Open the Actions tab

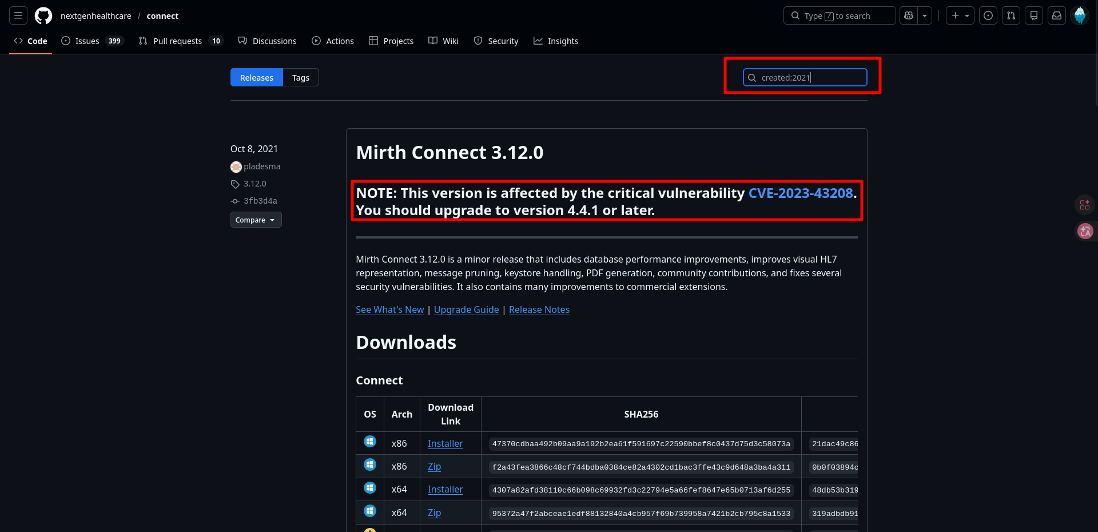[333, 41]
